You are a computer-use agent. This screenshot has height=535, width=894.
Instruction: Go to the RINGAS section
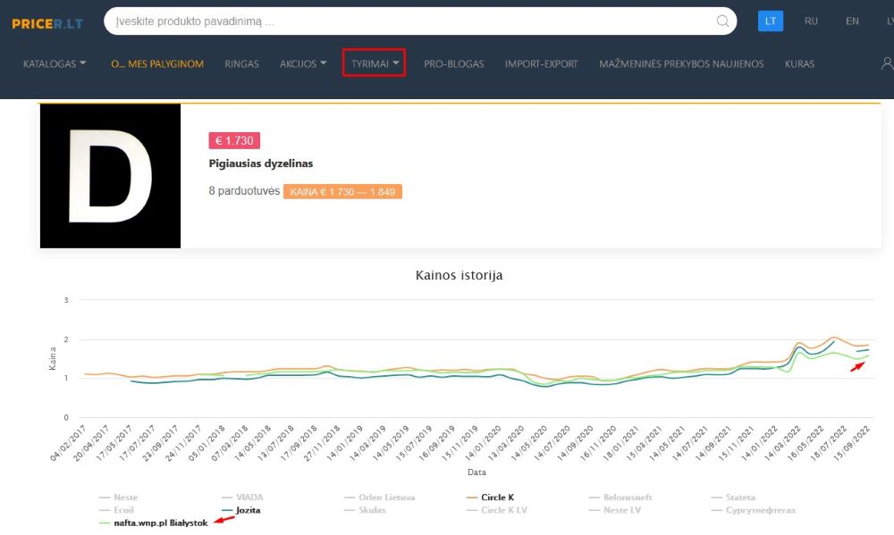(x=241, y=63)
